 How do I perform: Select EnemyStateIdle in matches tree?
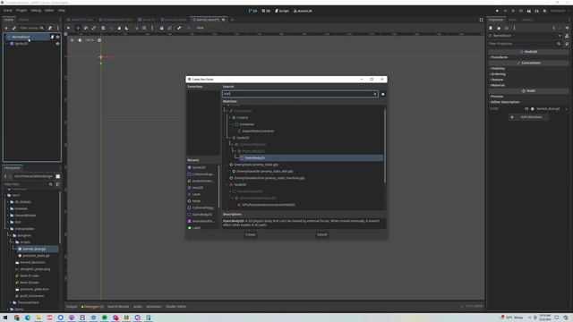(x=265, y=171)
